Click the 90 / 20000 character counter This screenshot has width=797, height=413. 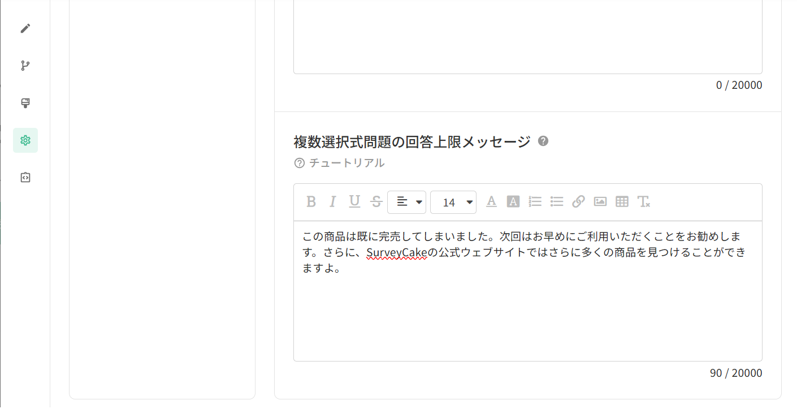(x=736, y=373)
